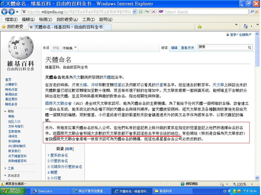This screenshot has height=195, width=261.
Task: Expand command bar overflow chevron beside star
Action: 236,24
